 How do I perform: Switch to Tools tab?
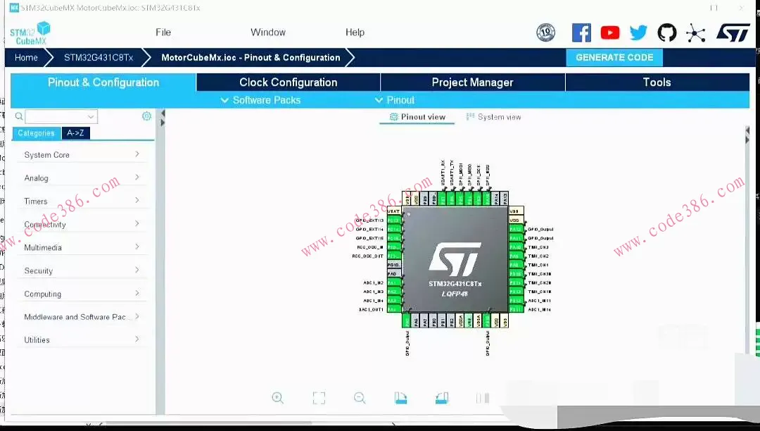tap(657, 82)
